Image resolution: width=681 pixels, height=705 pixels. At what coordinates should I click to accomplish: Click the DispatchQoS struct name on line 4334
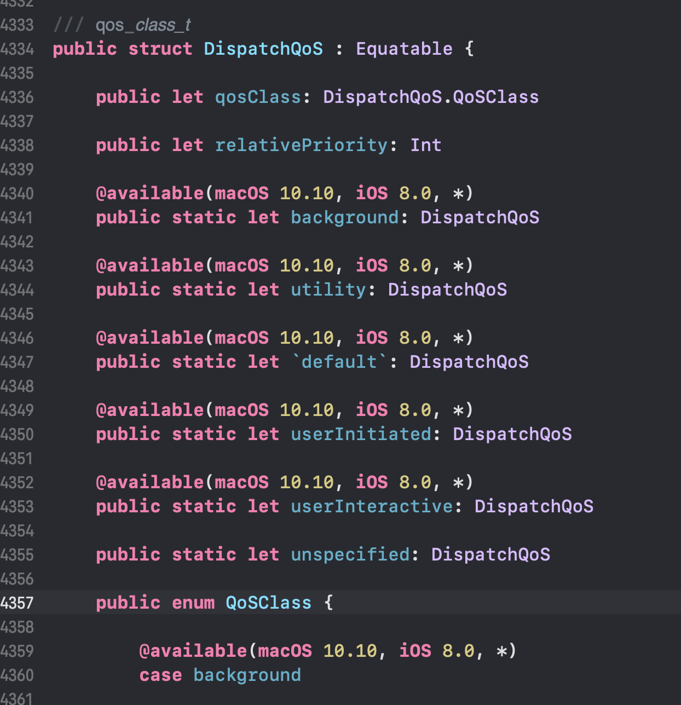coord(263,49)
